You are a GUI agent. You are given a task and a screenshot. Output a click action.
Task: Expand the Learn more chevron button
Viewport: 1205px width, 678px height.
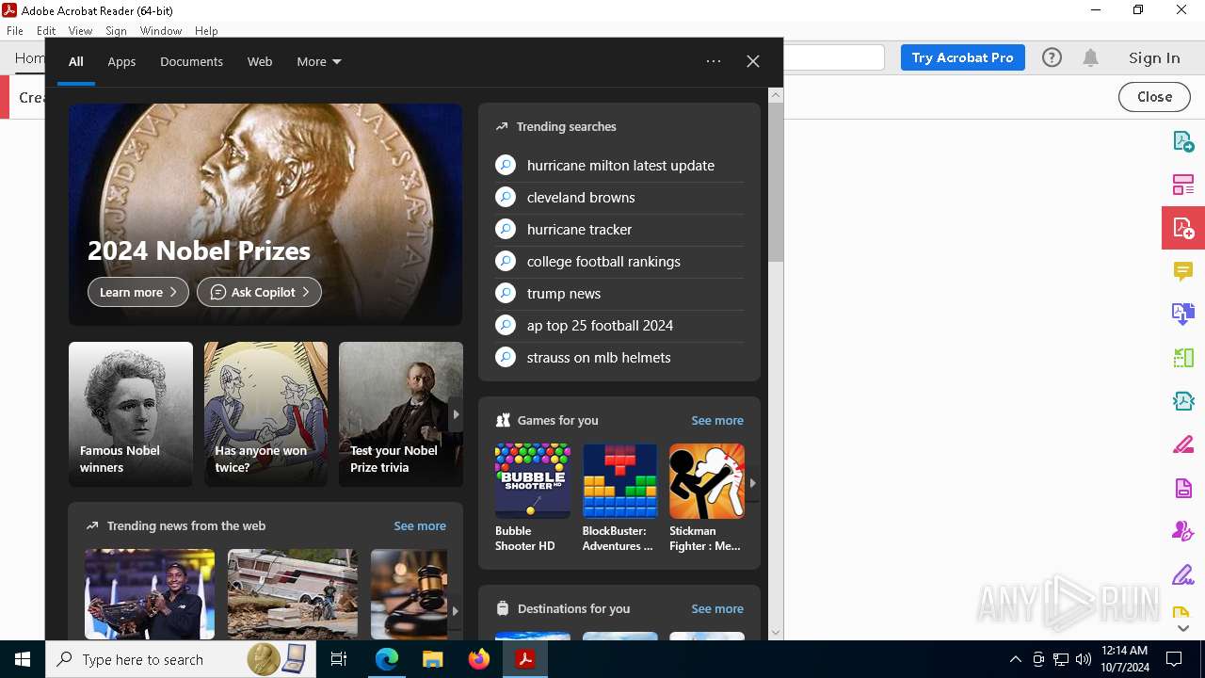click(x=138, y=292)
